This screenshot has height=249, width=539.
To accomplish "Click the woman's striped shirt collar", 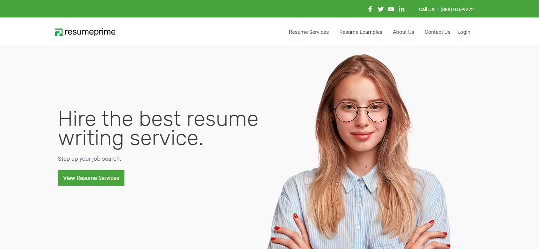I will (x=360, y=181).
